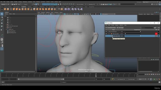Set key on blendShape1 Key circle
Image resolution: width=161 pixels, height=90 pixels.
click(158, 32)
